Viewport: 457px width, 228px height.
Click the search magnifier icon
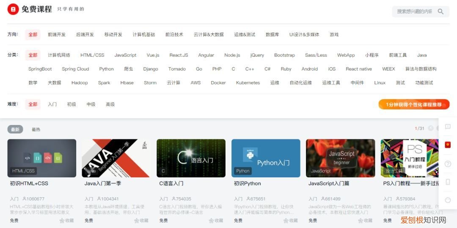click(440, 11)
